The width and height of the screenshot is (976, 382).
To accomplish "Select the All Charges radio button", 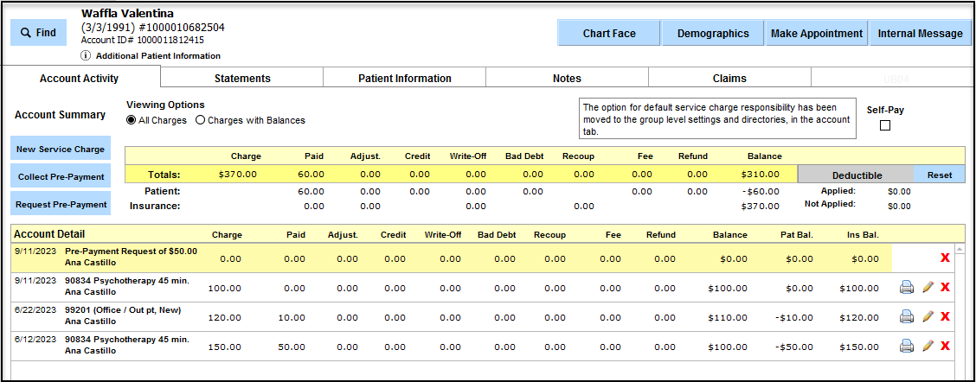I will point(132,120).
